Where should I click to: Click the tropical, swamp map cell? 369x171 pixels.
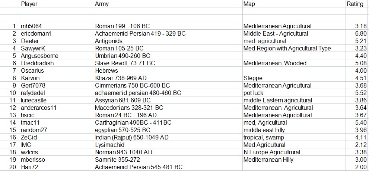(294, 138)
